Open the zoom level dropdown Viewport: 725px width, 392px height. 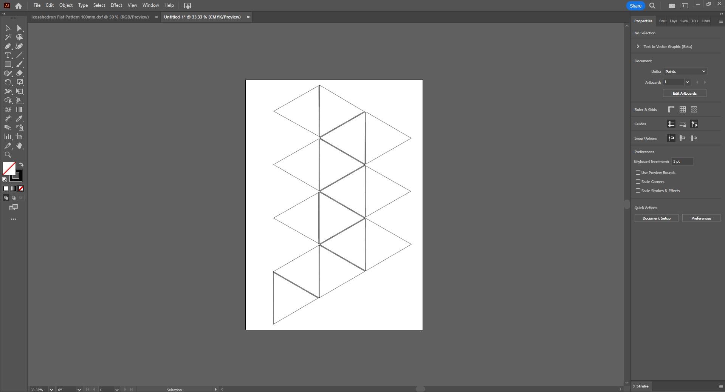(51, 389)
